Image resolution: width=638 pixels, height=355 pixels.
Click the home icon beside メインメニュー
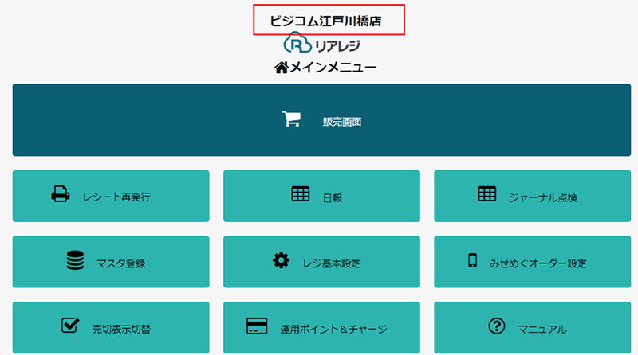pyautogui.click(x=281, y=68)
